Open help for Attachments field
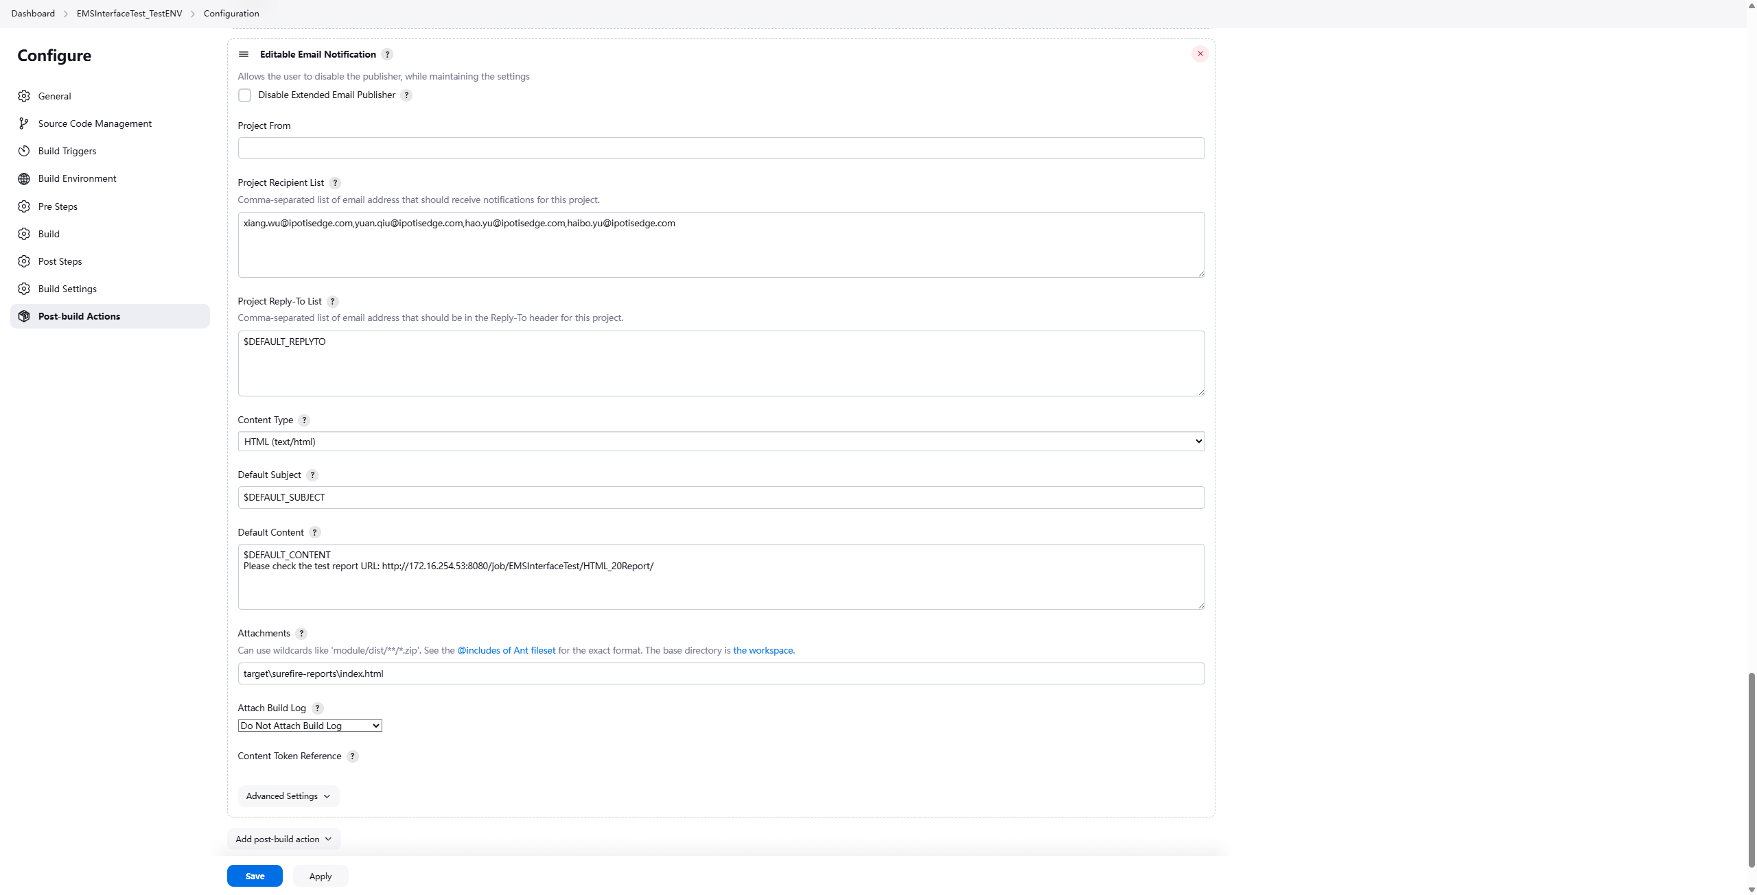 (301, 634)
